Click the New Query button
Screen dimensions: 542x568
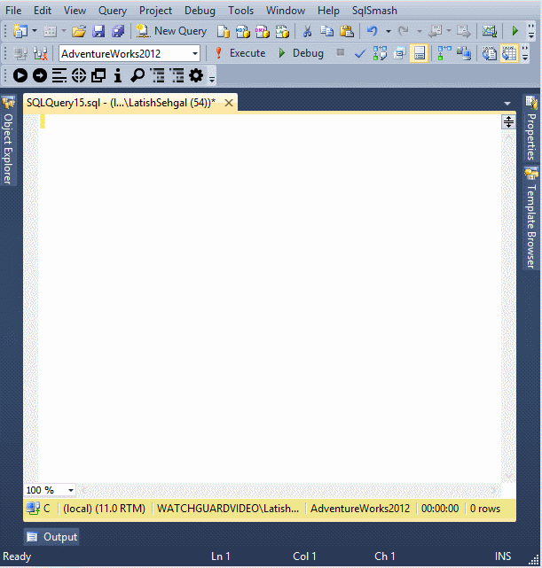(x=171, y=31)
